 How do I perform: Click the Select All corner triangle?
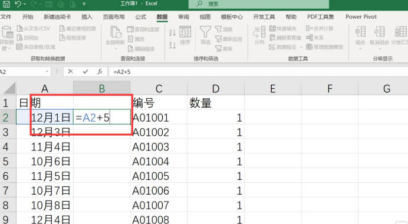[9, 88]
